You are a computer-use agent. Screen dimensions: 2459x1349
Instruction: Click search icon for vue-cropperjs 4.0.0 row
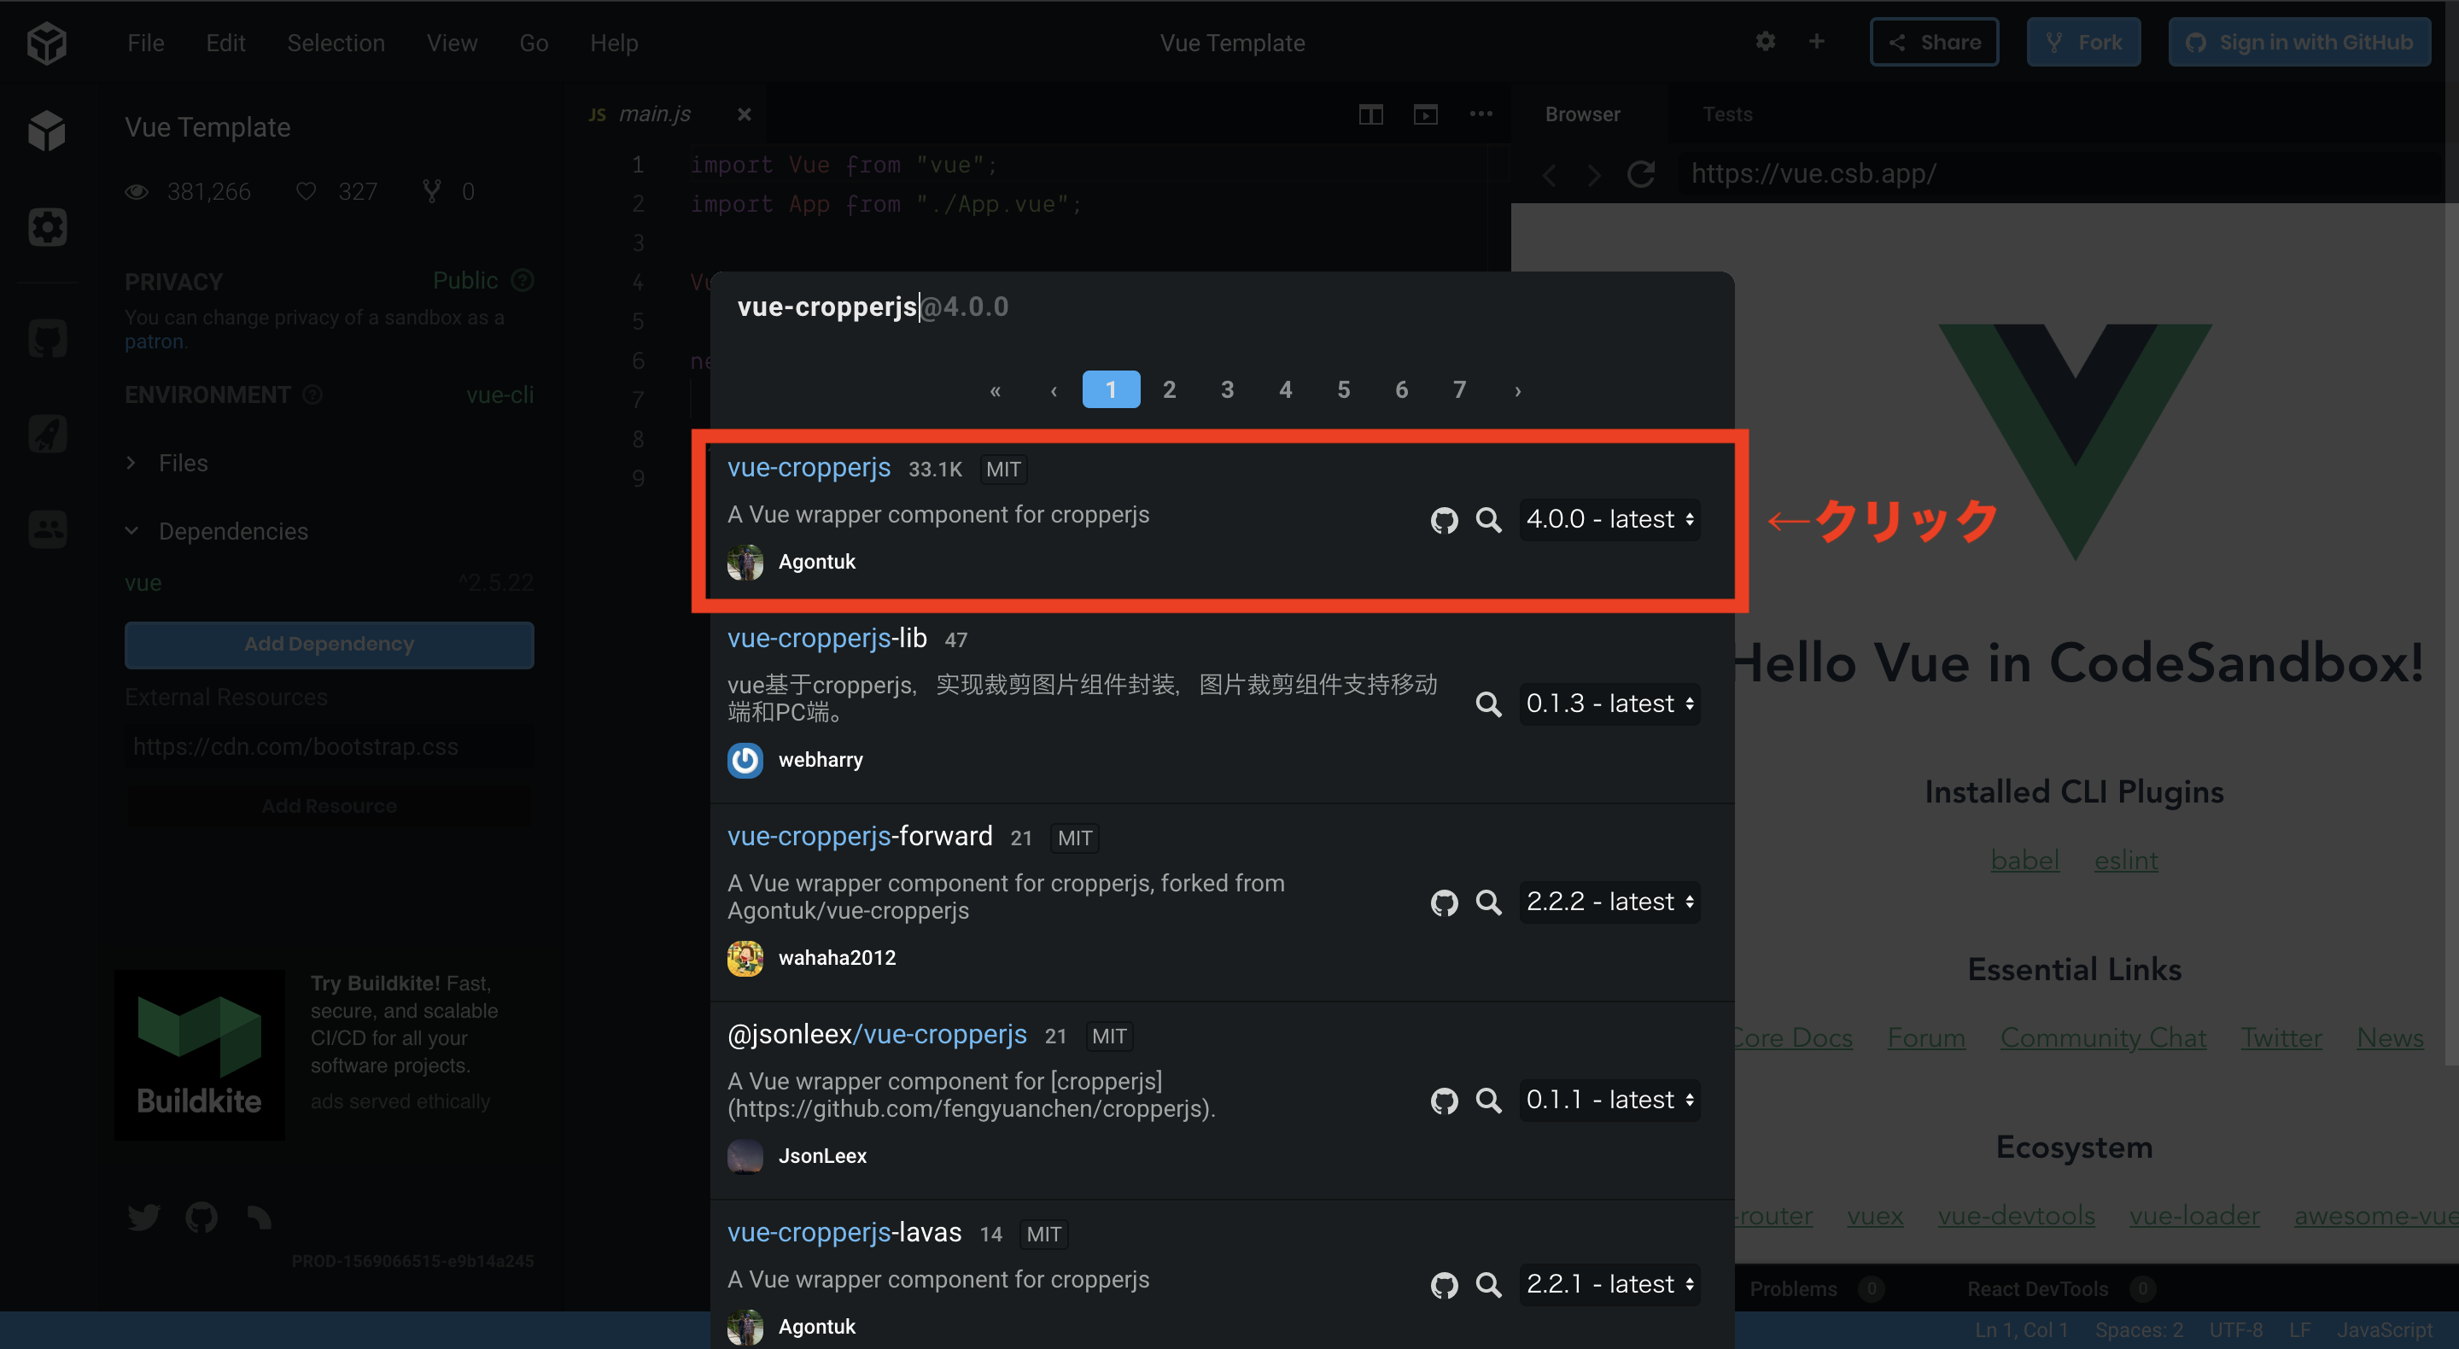click(1488, 519)
